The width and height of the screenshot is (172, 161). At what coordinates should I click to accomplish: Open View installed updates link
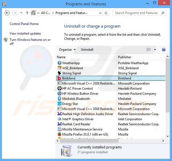[25, 33]
